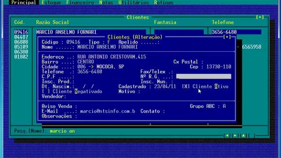The image size is (281, 158).
Task: Click the Cadastrado date 23/04/11
Action: coord(165,86)
